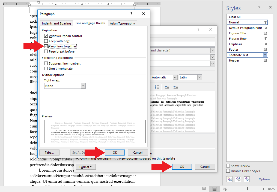Click the Paragraph dialog help question mark
Image resolution: width=277 pixels, height=192 pixels.
131,14
